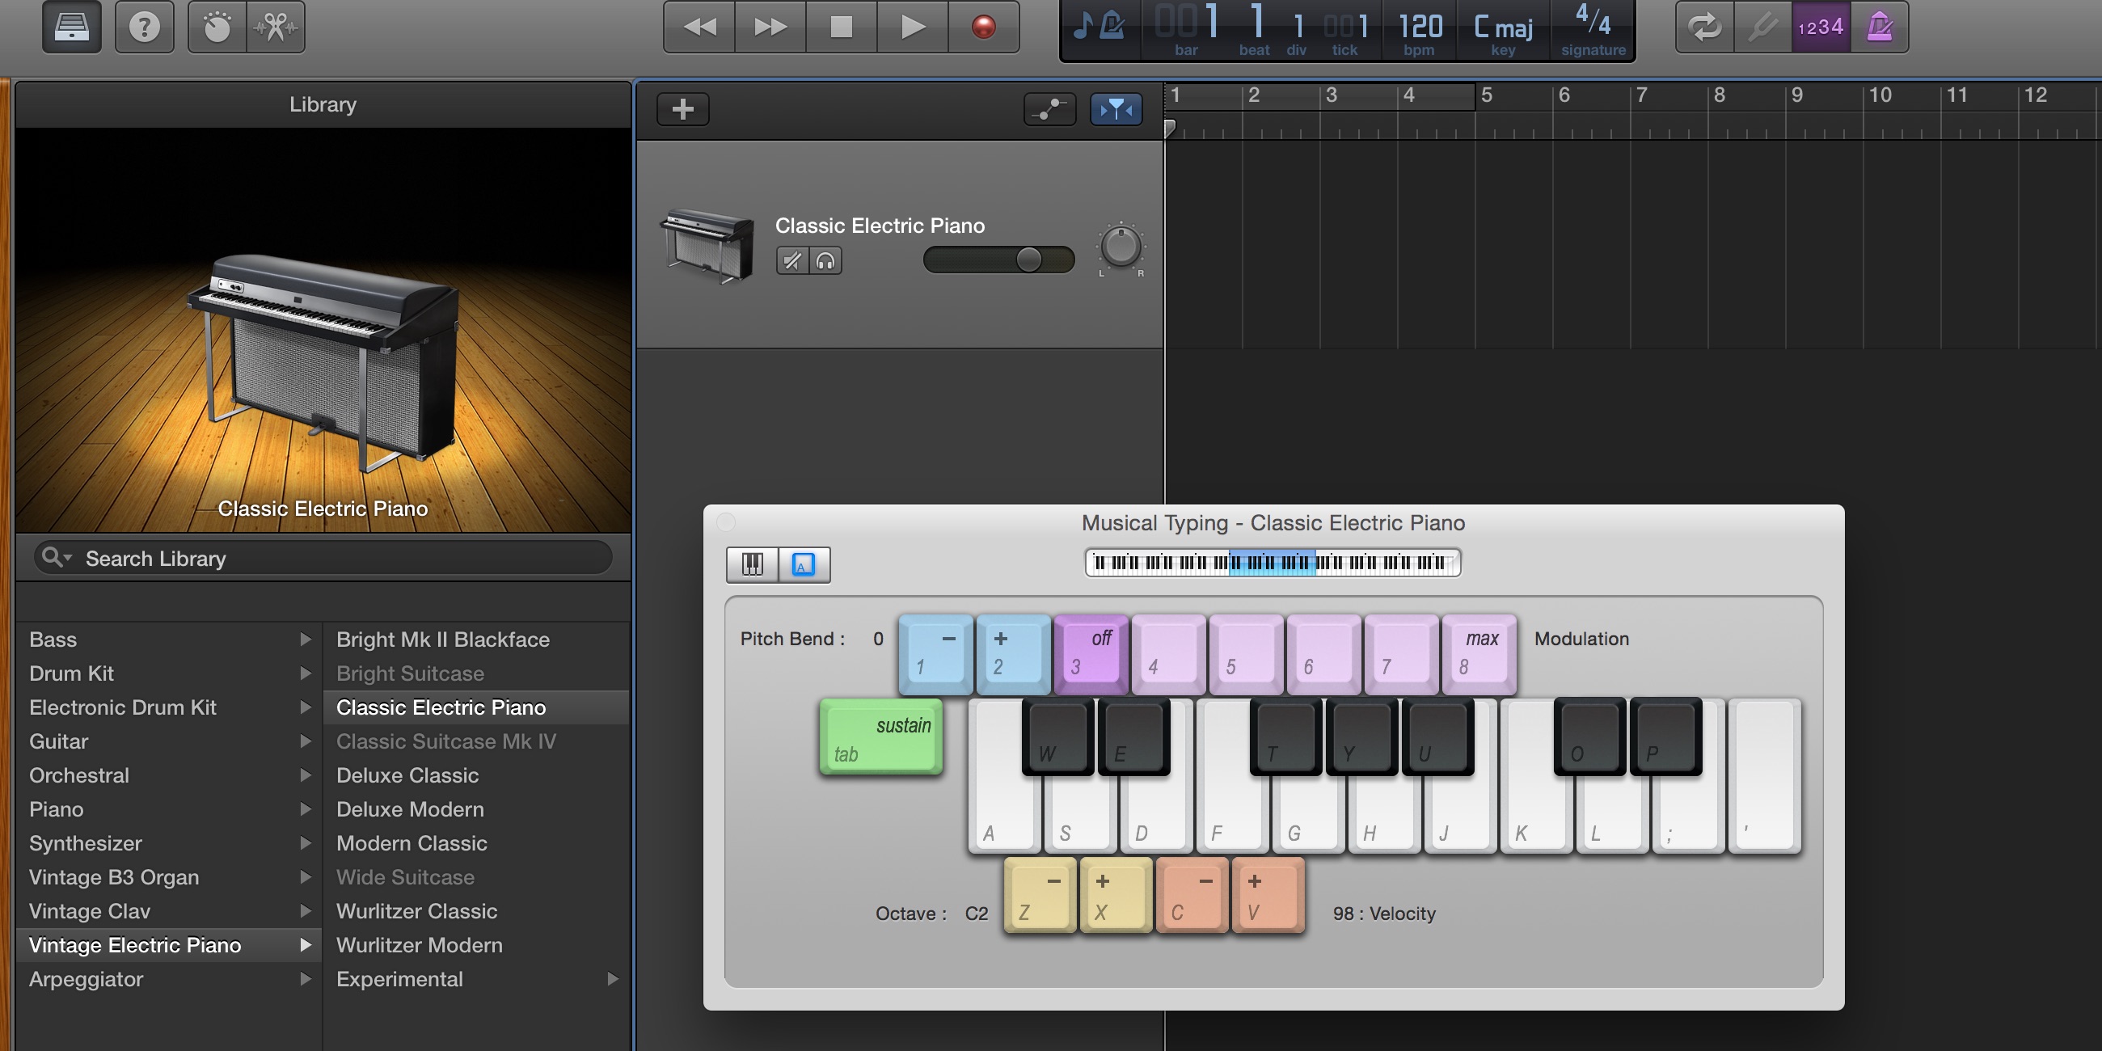This screenshot has height=1051, width=2102.
Task: Click the fast forward transport icon
Action: (764, 26)
